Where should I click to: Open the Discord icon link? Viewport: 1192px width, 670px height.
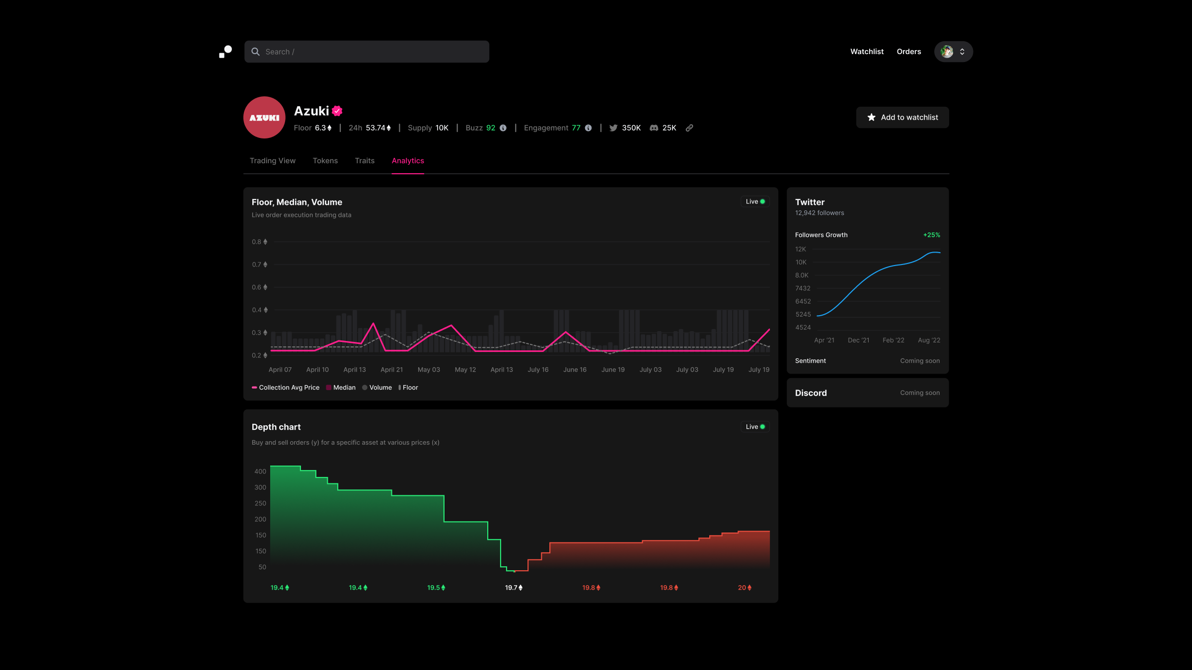(x=654, y=128)
